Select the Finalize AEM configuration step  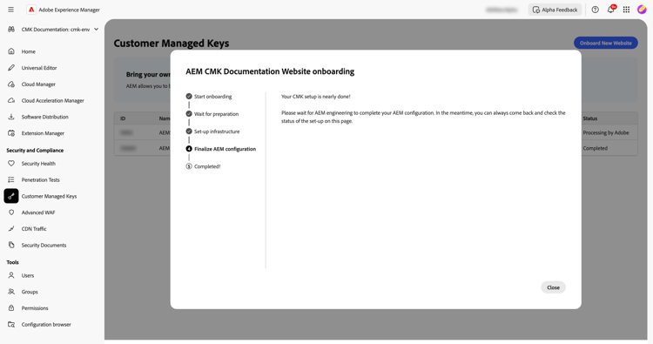click(x=221, y=149)
